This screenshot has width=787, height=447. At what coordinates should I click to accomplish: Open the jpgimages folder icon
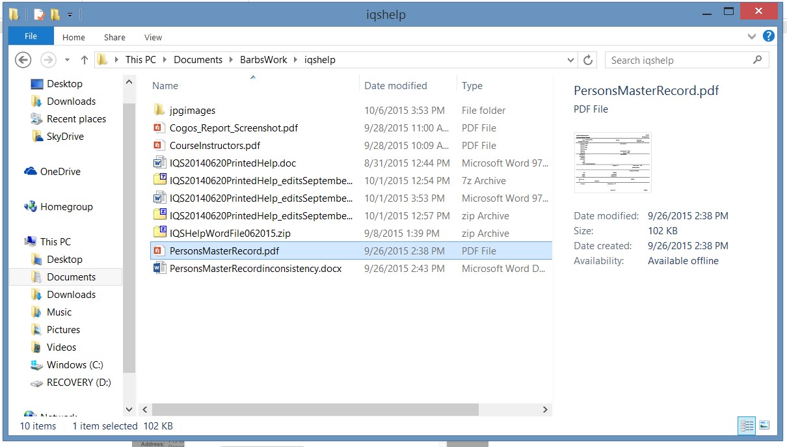coord(159,111)
